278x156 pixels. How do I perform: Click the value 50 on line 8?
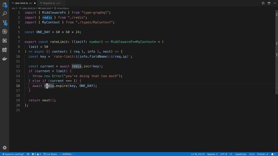click(x=46, y=47)
